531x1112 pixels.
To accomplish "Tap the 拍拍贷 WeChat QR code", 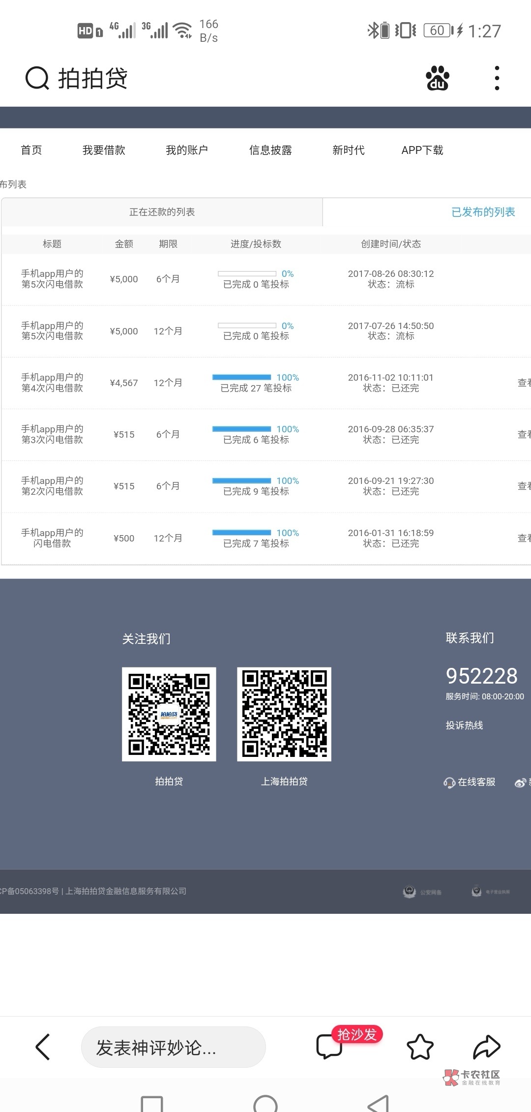I will tap(169, 714).
